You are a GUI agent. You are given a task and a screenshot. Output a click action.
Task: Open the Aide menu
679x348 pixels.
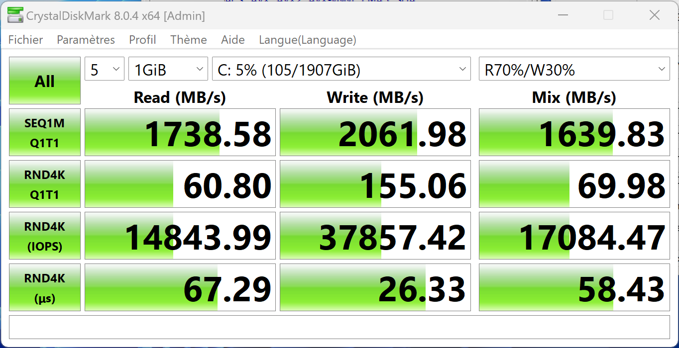[x=233, y=40]
